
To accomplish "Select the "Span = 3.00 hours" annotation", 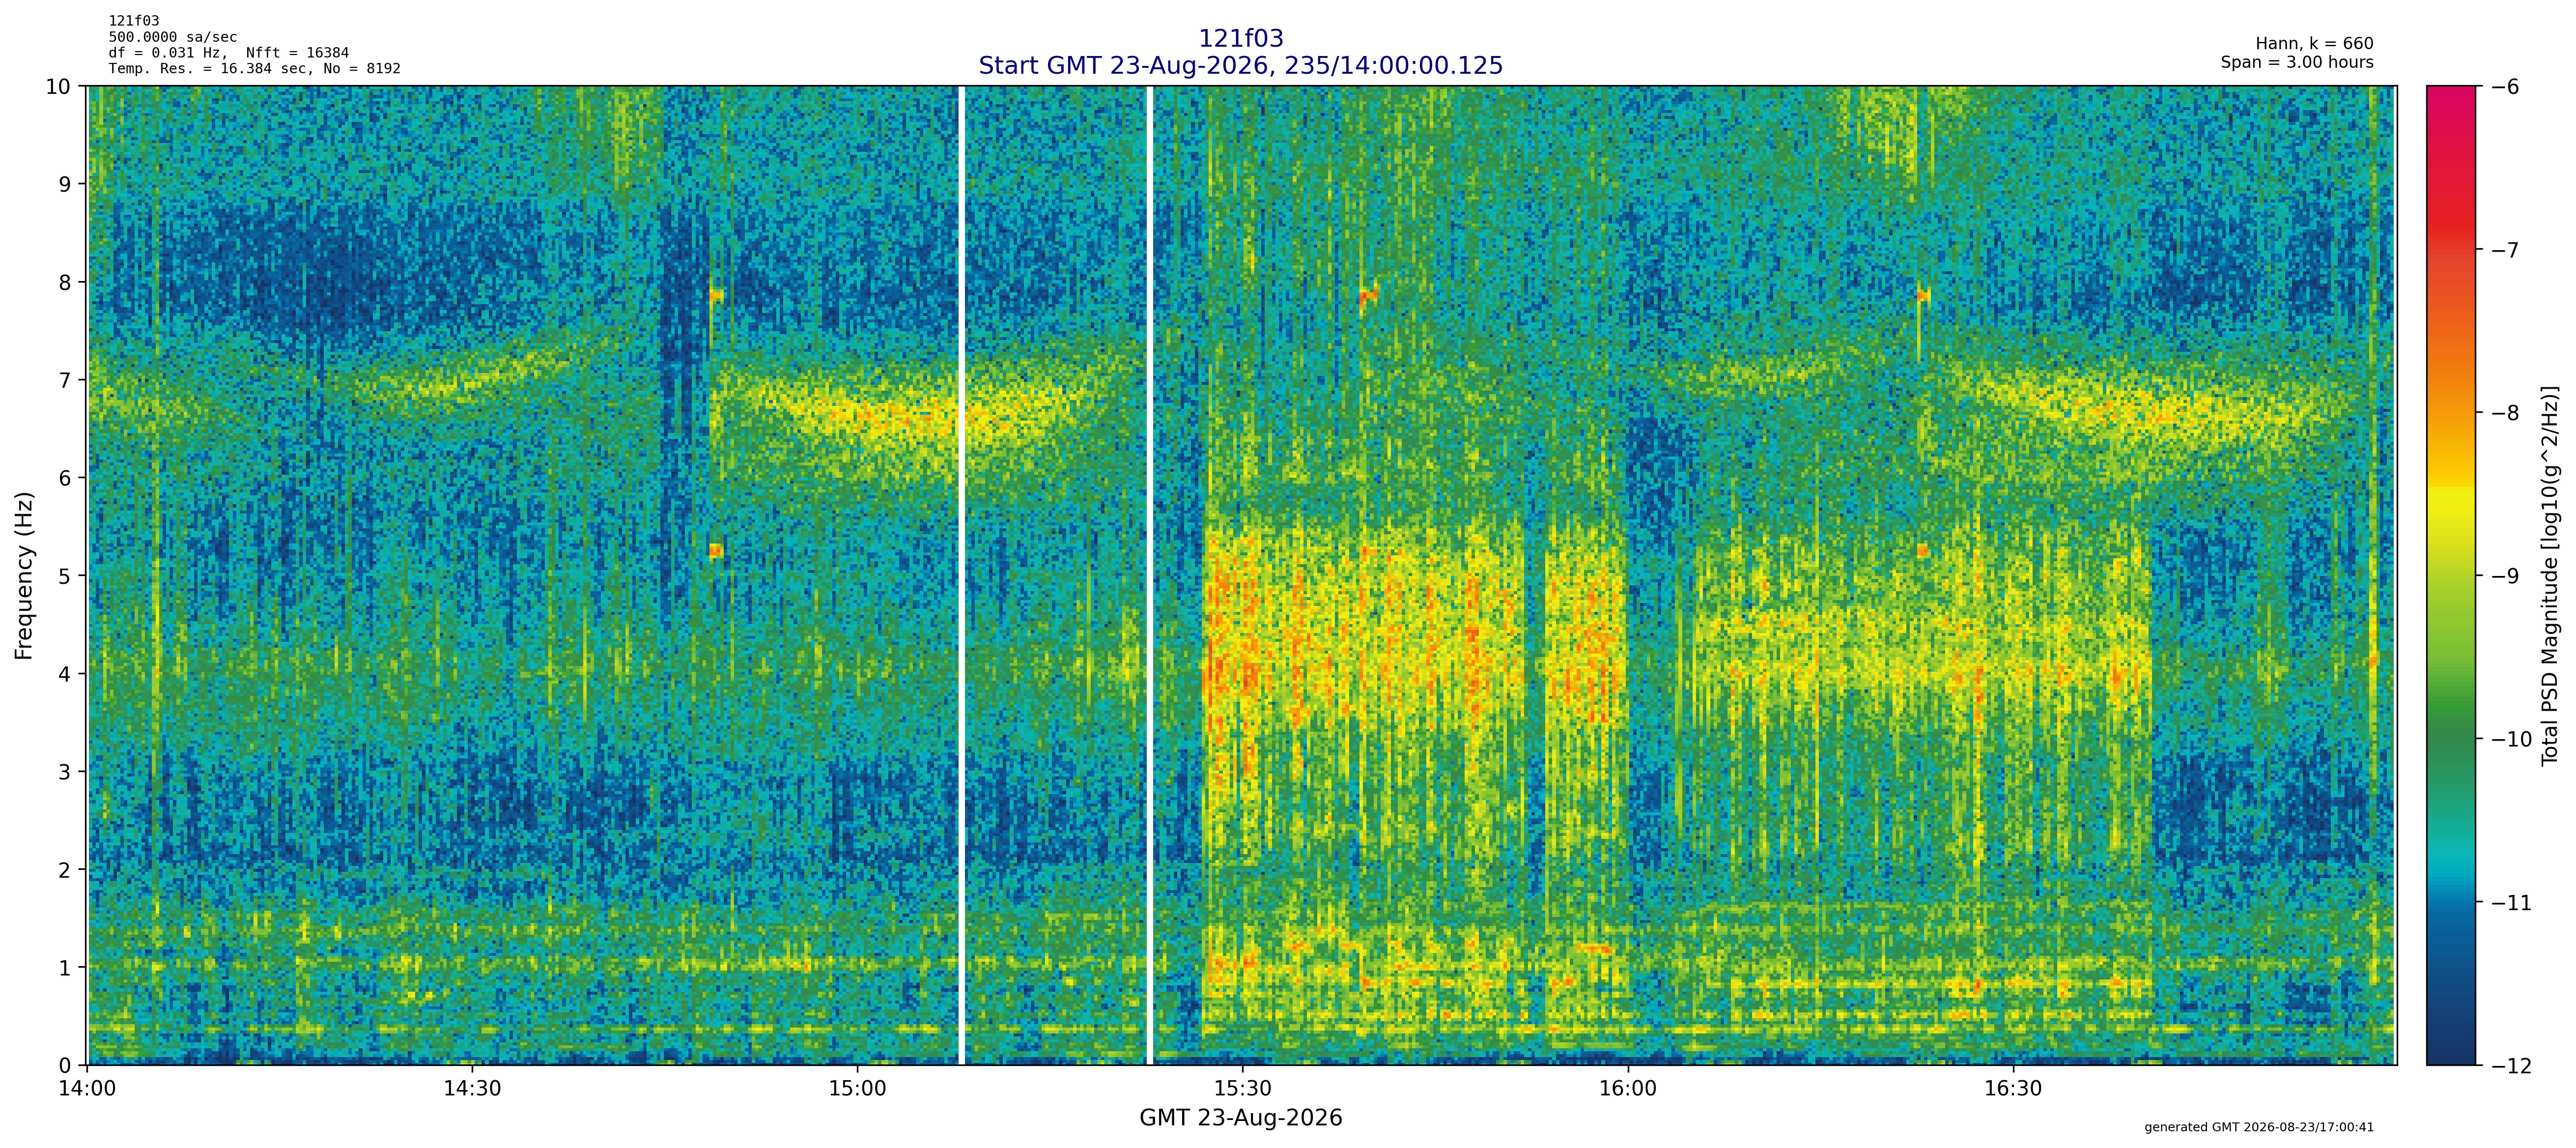I will 2297,62.
